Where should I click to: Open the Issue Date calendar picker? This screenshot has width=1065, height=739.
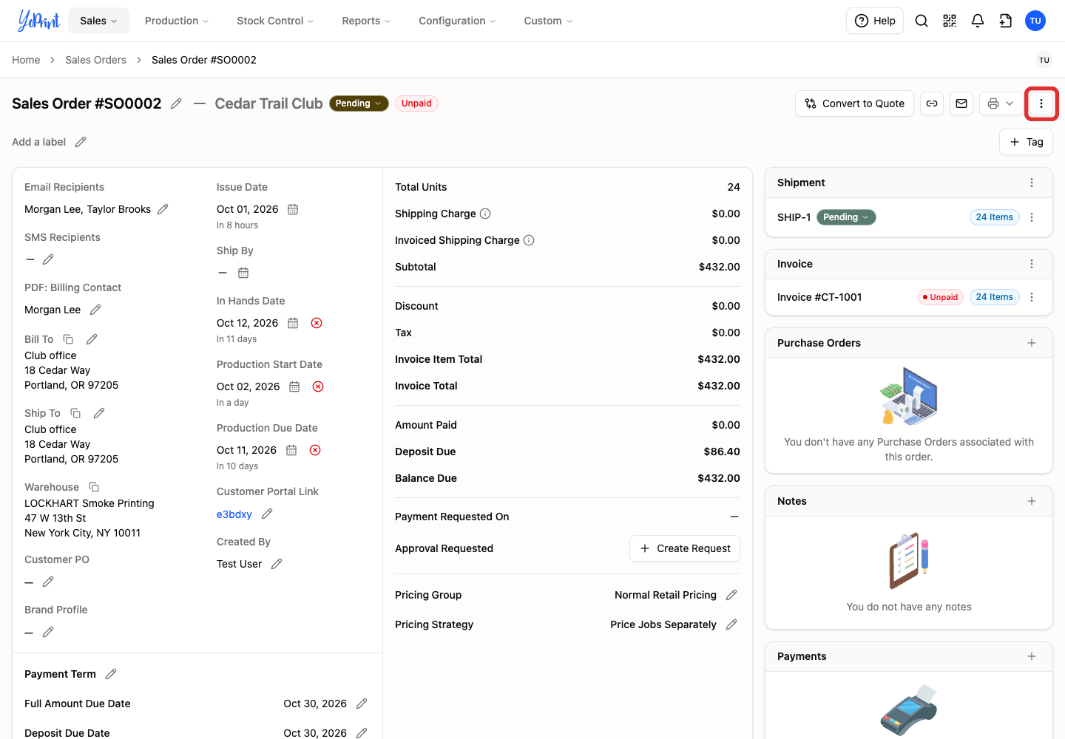point(293,209)
